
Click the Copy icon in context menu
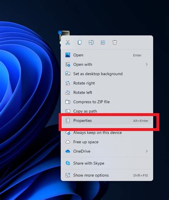(80, 42)
